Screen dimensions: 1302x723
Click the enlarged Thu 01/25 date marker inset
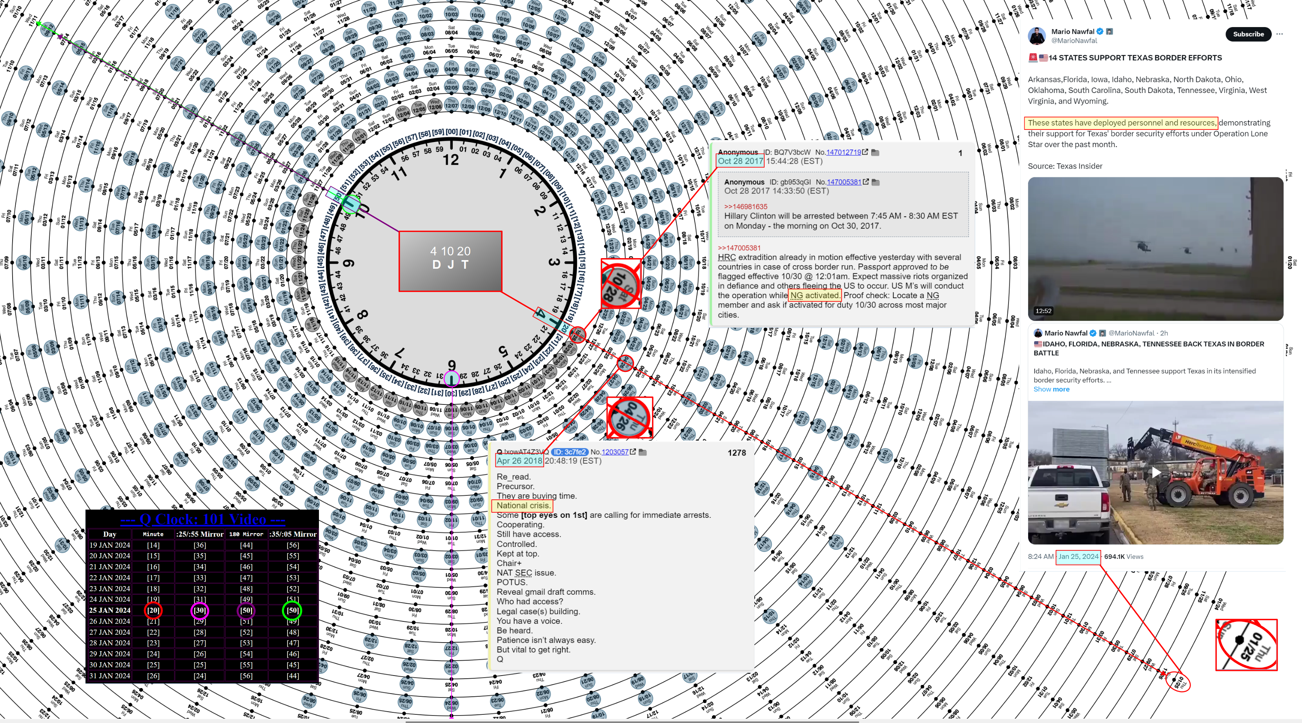pyautogui.click(x=1246, y=645)
